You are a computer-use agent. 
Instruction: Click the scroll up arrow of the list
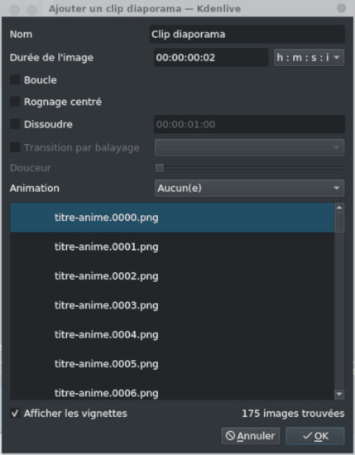(339, 208)
